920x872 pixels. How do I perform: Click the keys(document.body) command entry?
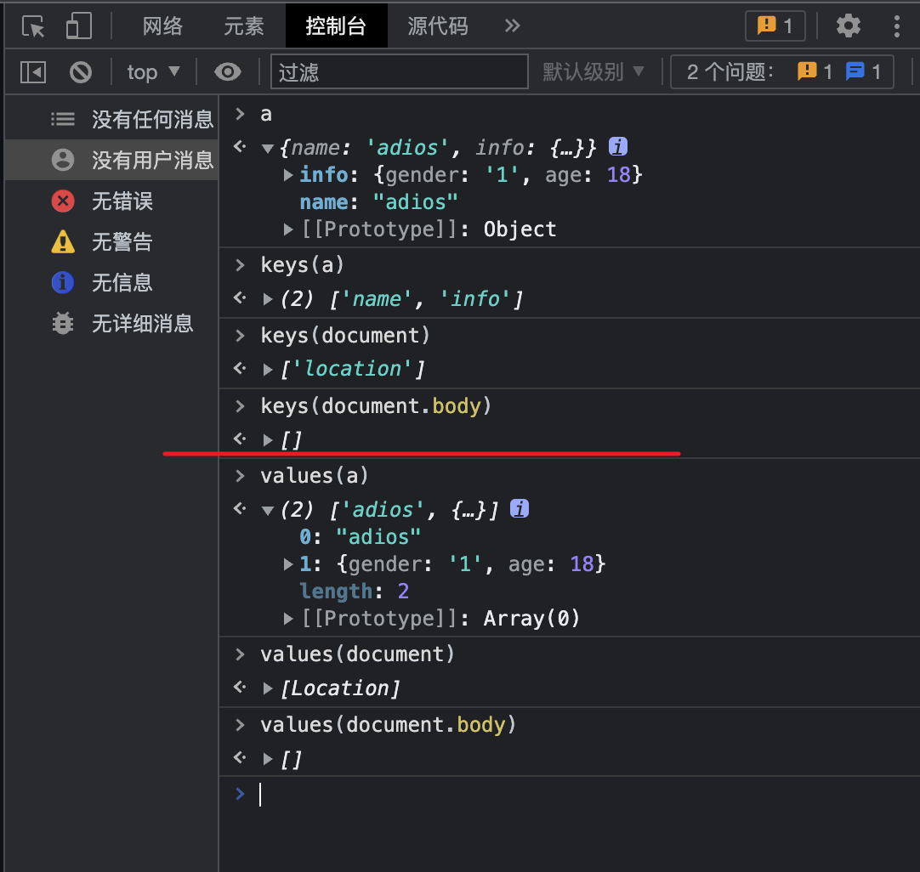[x=376, y=405]
